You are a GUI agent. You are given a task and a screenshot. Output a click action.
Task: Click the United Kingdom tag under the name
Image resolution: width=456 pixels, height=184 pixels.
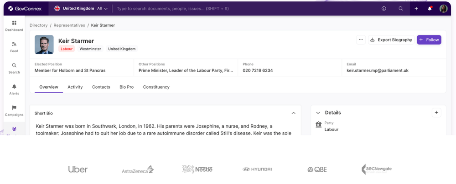(122, 49)
